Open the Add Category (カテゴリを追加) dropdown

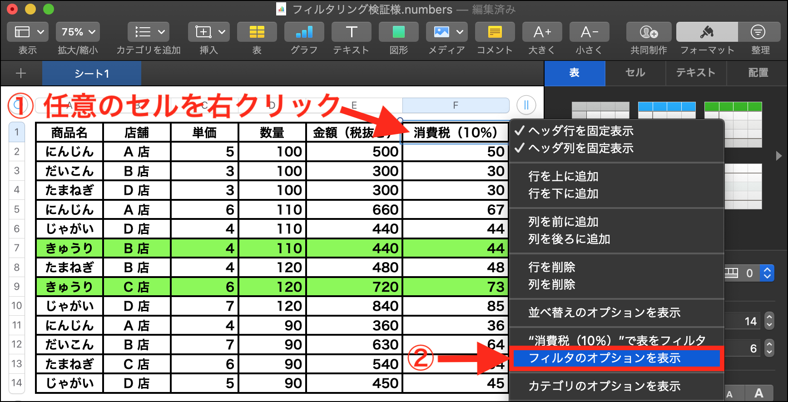149,32
